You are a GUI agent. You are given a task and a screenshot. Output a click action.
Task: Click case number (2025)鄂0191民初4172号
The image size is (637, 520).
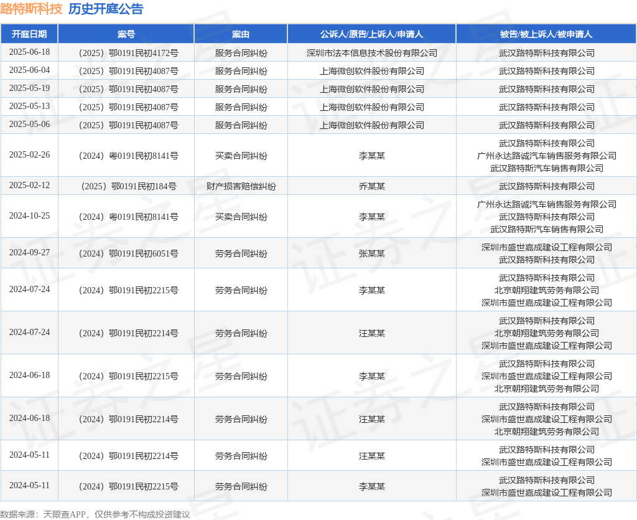(128, 53)
